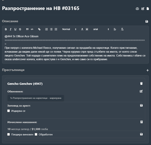151x145 pixels.
Task: Toggle underline formatting
Action: (x=15, y=29)
